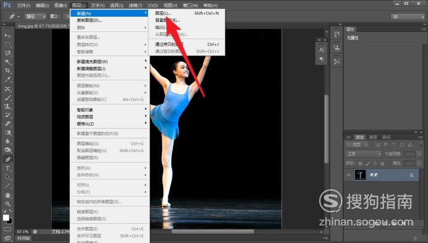Screen dimensions: 428x243
Task: Switch to the 通道 channels tab
Action: (x=373, y=137)
